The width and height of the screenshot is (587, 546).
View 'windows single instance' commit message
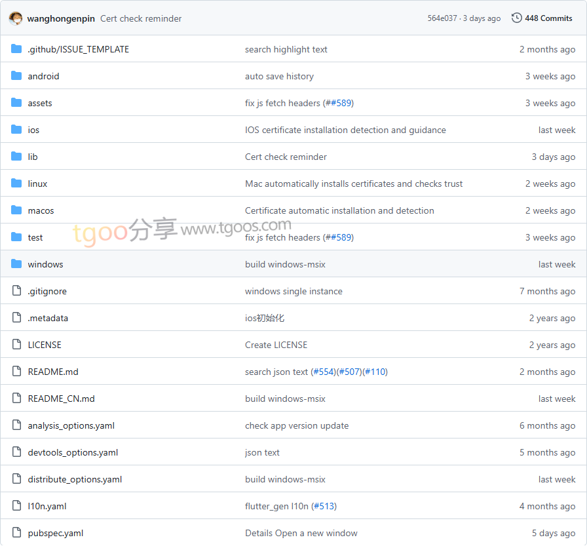pyautogui.click(x=293, y=291)
